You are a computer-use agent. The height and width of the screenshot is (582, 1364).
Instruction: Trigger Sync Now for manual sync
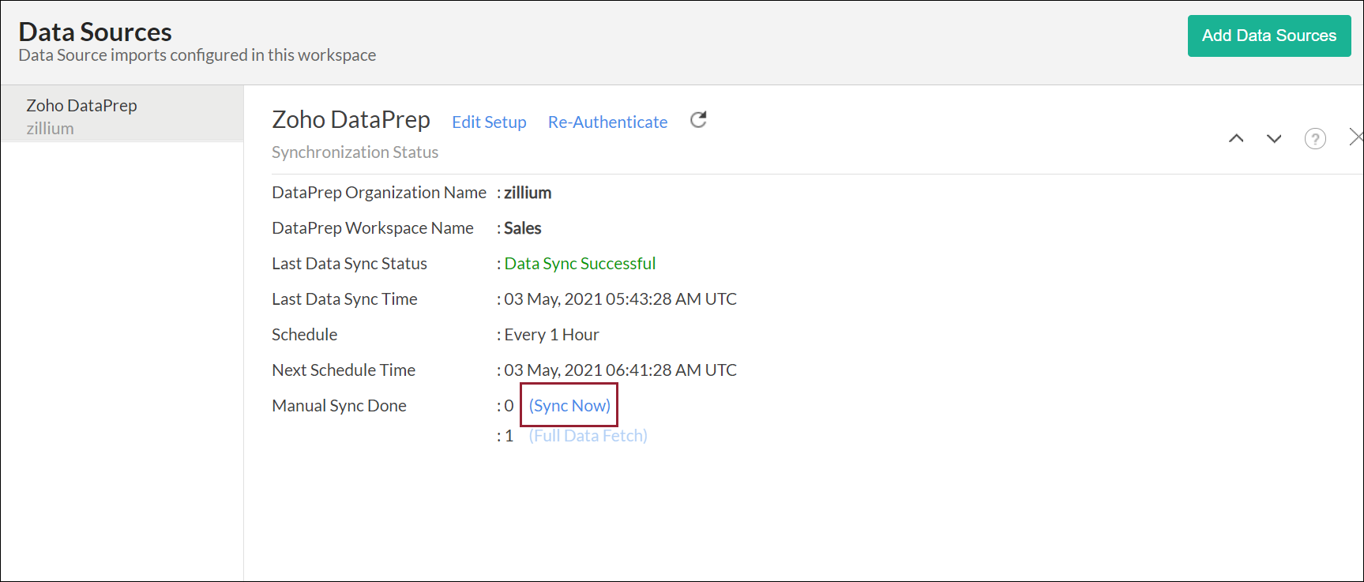click(x=569, y=406)
